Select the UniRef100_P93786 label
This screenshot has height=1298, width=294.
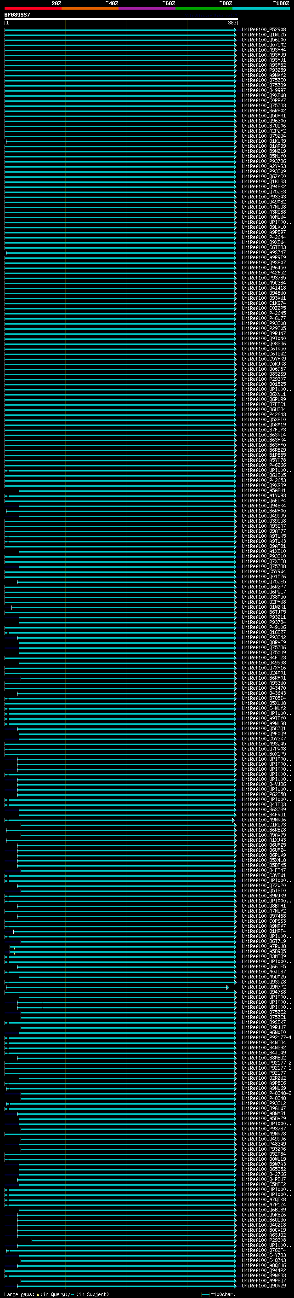coord(263,161)
